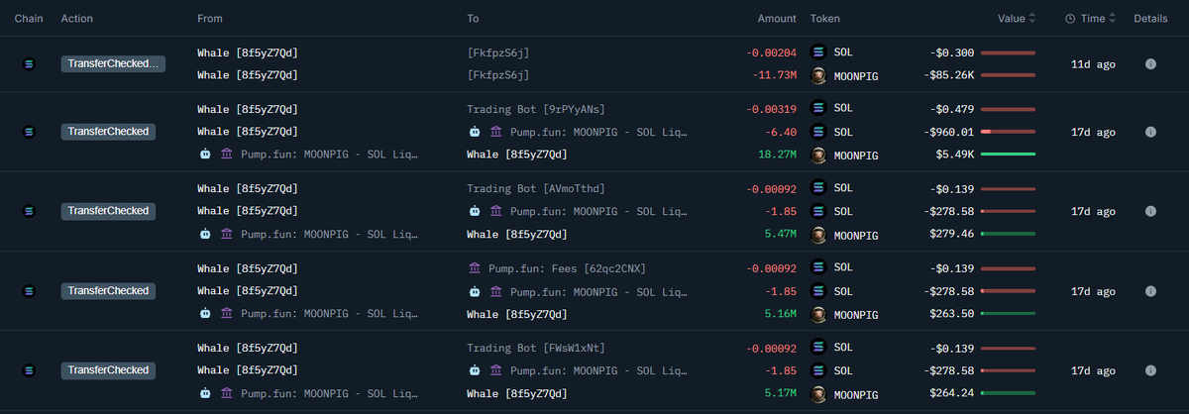The image size is (1189, 414).
Task: Click TransferChecked badge in 18.27M MOONPIG transaction
Action: (109, 131)
